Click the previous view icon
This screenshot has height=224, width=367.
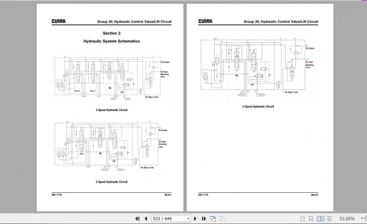(213, 219)
